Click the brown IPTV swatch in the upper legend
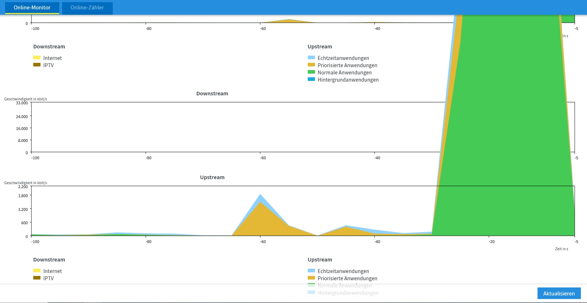 coord(37,65)
